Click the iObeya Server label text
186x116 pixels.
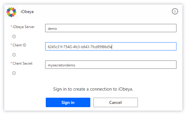[x=23, y=27]
